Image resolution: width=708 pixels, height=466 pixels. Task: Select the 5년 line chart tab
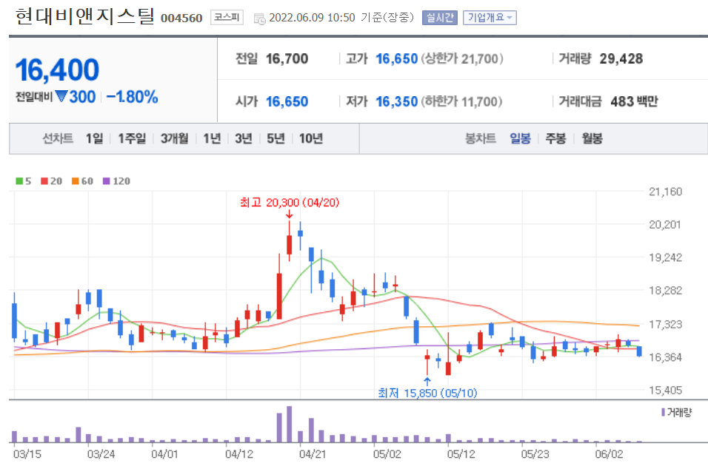275,138
